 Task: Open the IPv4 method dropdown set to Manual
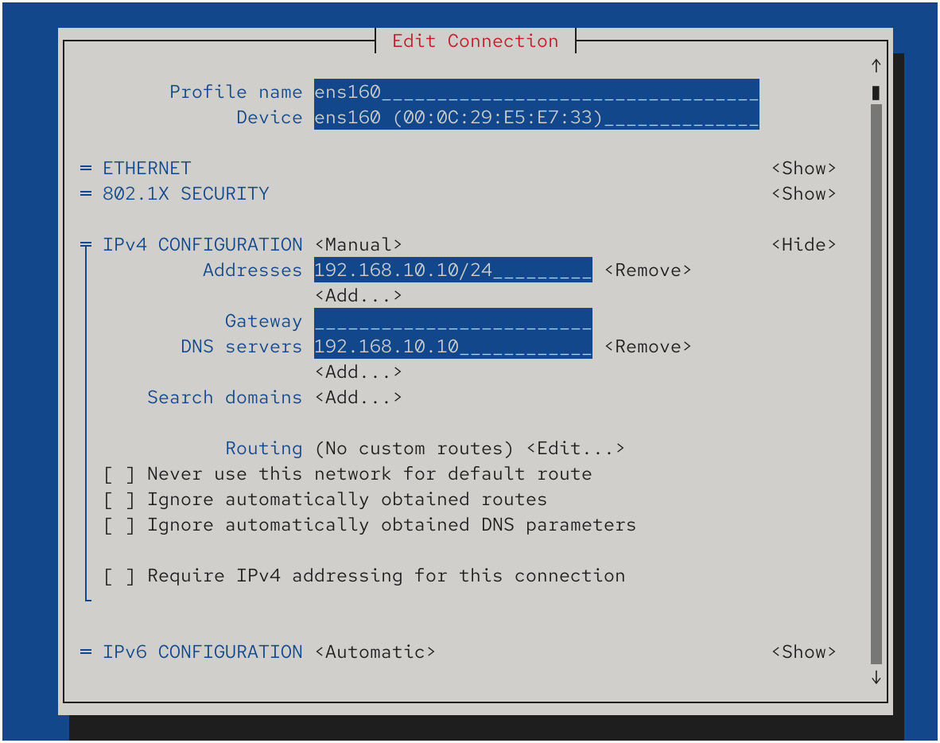(358, 245)
